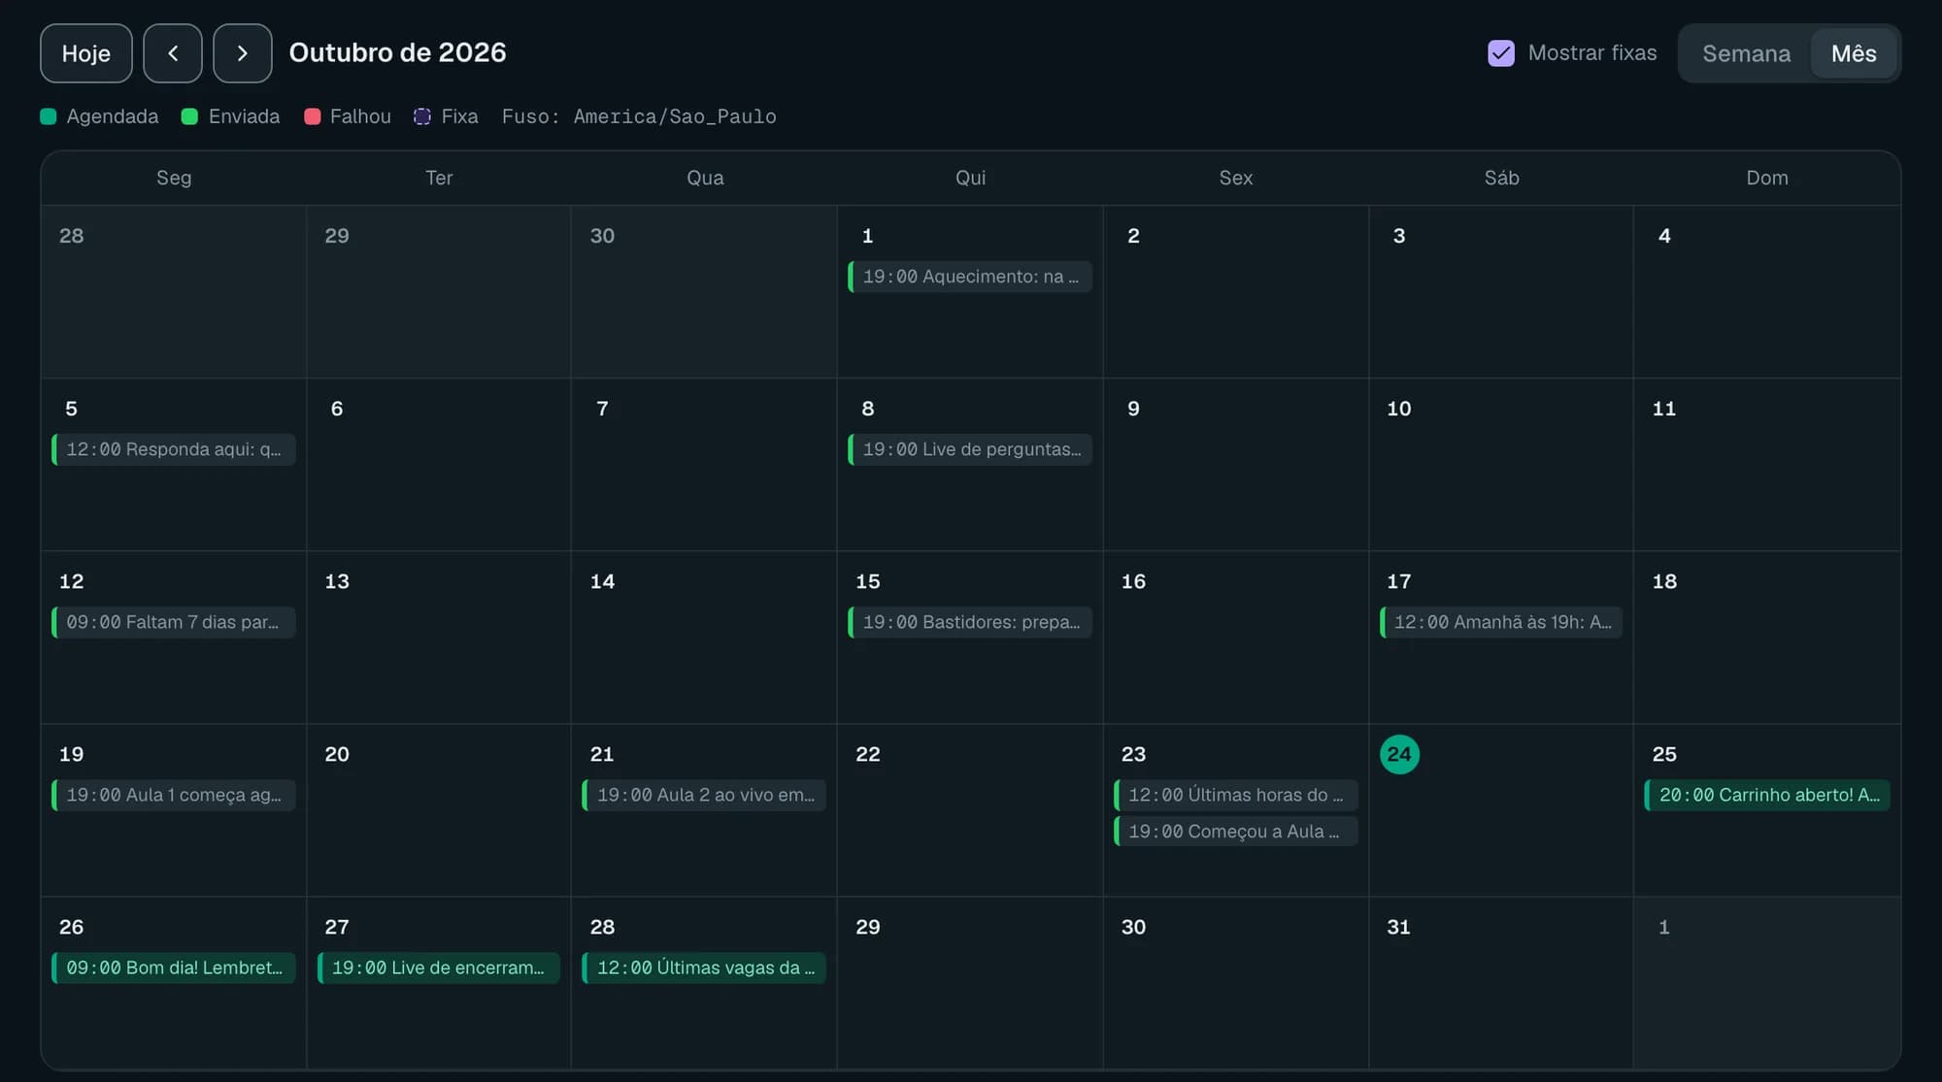1942x1082 pixels.
Task: Go to next month with right chevron
Action: click(243, 53)
